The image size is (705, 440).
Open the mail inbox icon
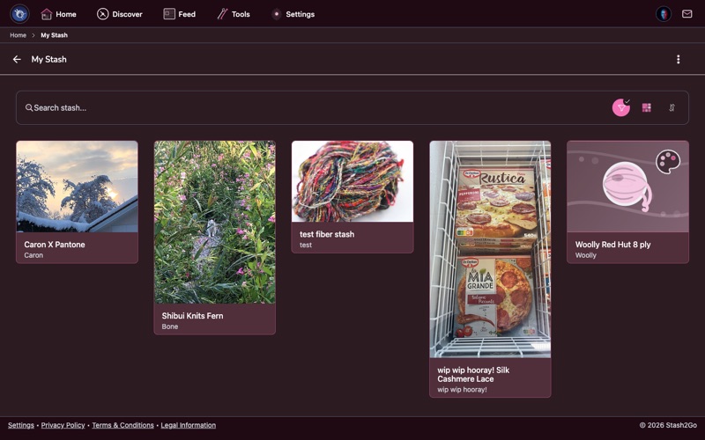[687, 14]
